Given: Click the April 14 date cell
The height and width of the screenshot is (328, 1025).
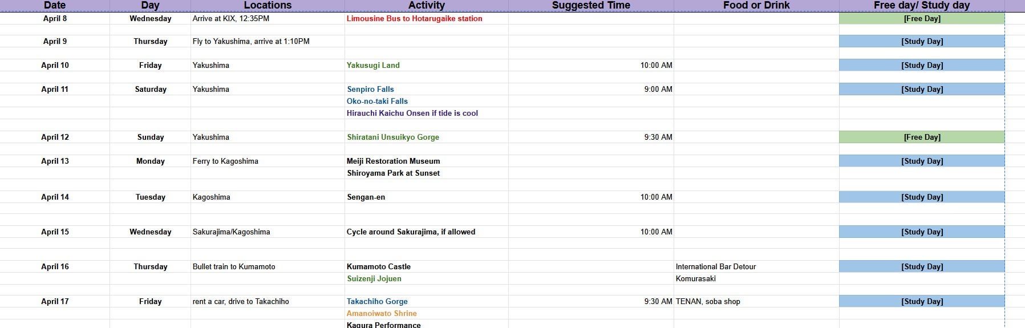Looking at the screenshot, I should pyautogui.click(x=55, y=197).
